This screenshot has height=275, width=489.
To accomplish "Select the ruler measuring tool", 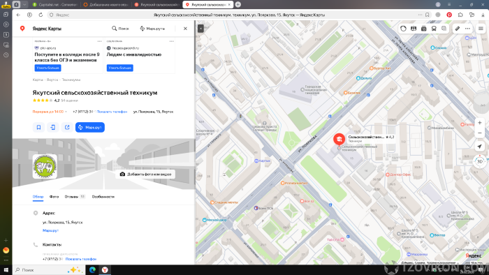I will (457, 29).
